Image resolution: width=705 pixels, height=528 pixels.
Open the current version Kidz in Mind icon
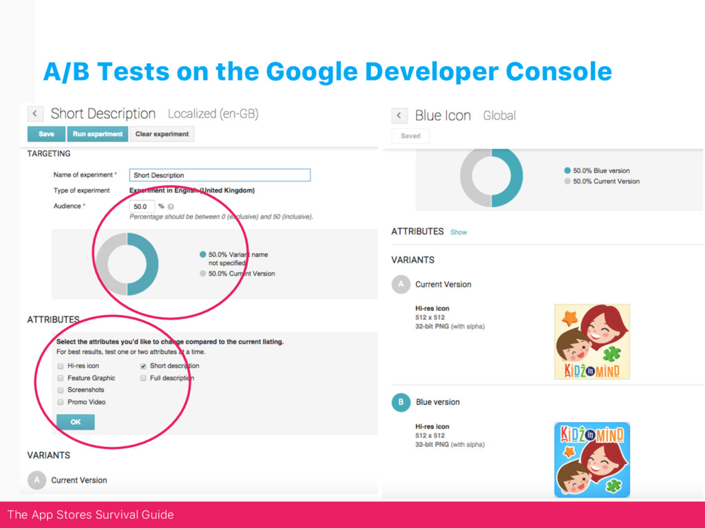click(591, 342)
